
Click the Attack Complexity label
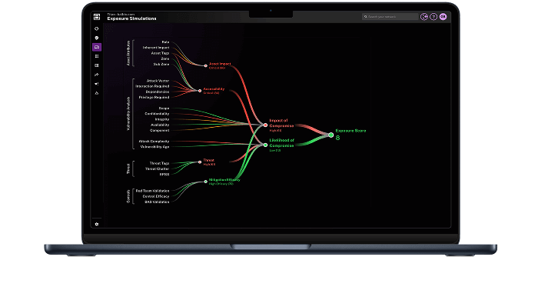[154, 141]
